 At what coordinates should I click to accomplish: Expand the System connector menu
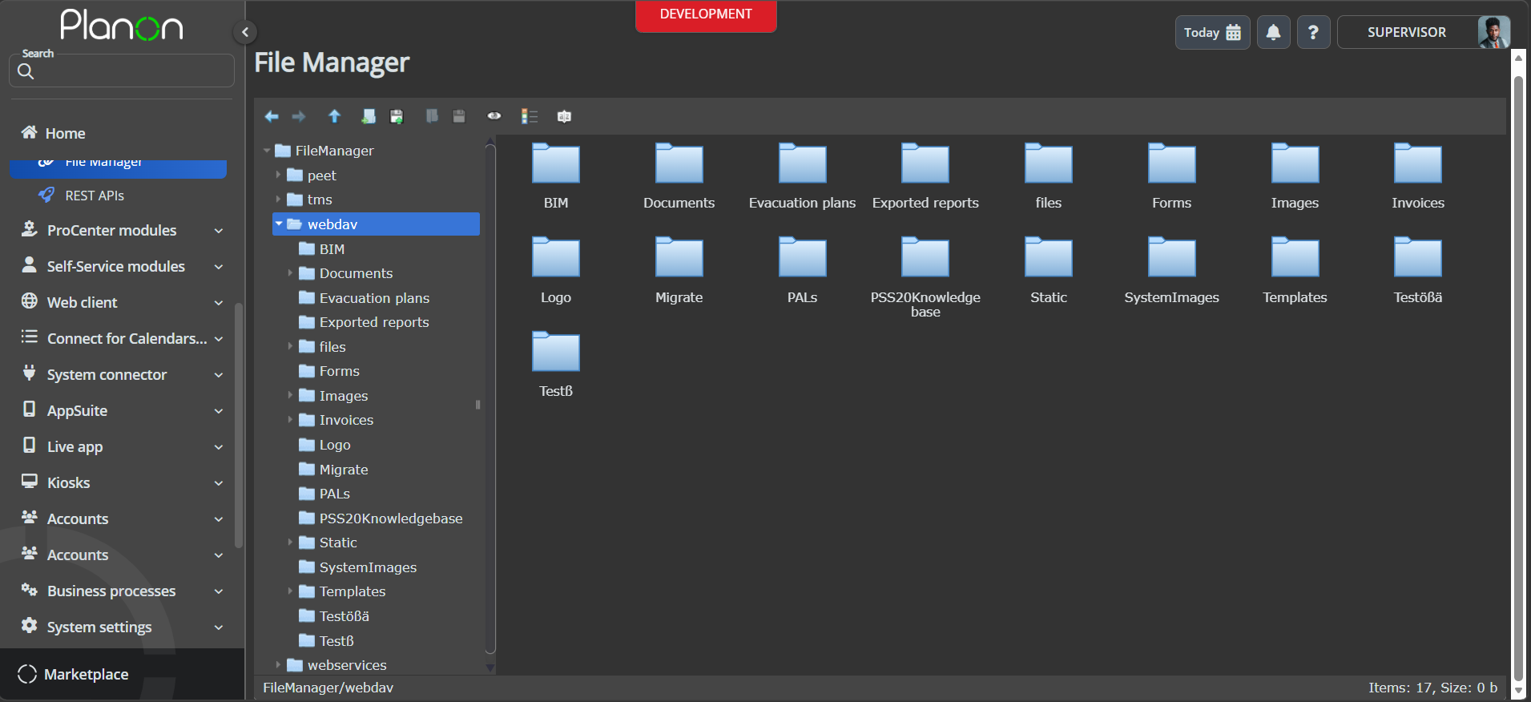(122, 375)
